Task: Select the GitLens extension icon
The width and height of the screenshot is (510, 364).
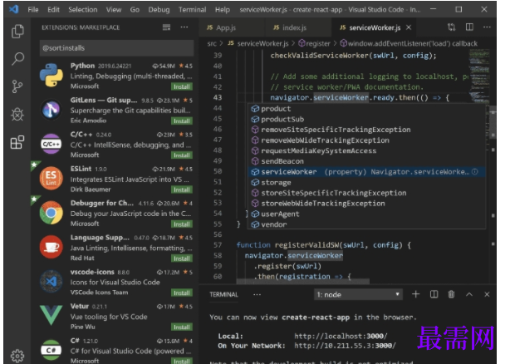Action: 51,110
